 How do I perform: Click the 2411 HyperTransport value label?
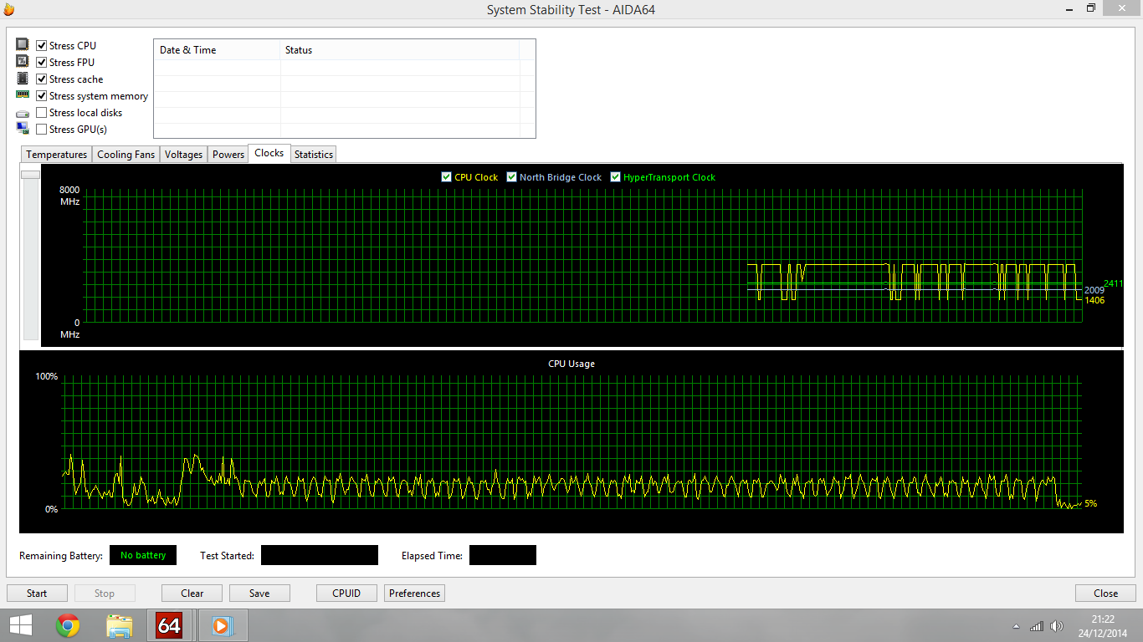[1113, 283]
